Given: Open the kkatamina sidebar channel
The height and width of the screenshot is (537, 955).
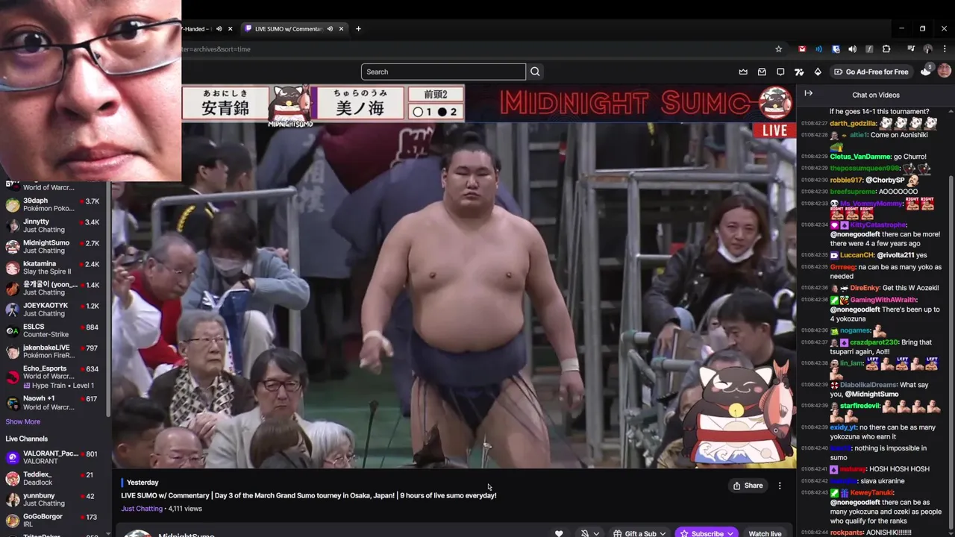Looking at the screenshot, I should coord(55,268).
